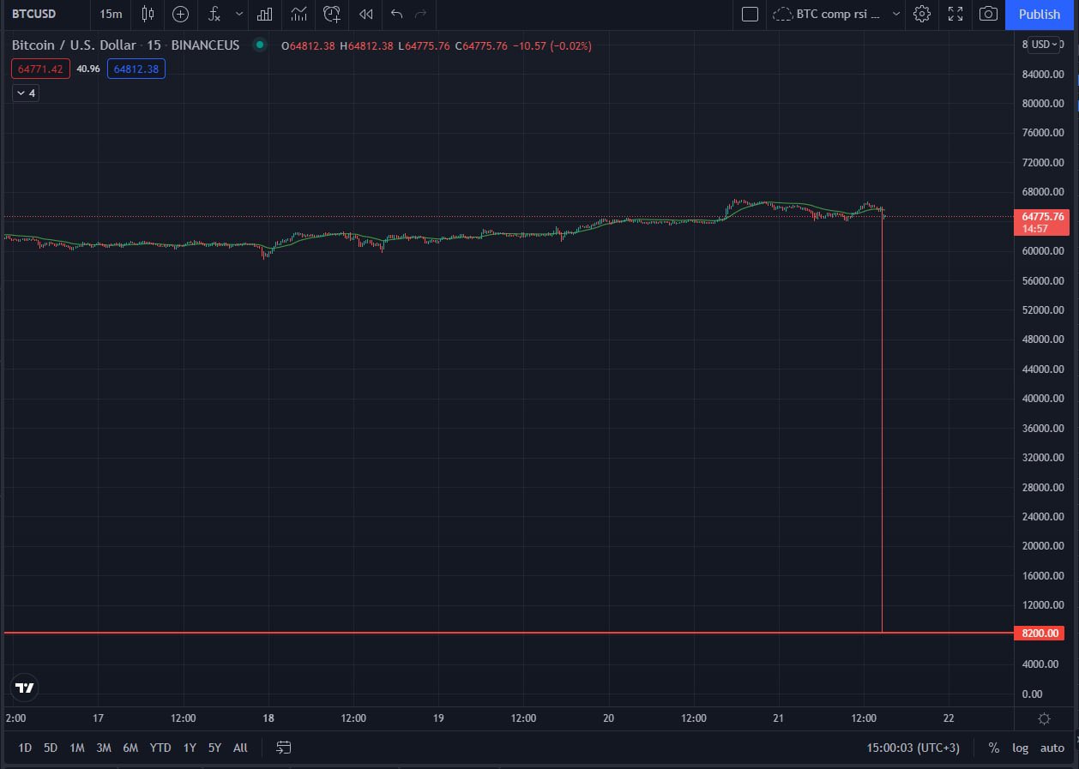Select the 1M time range

coord(77,748)
